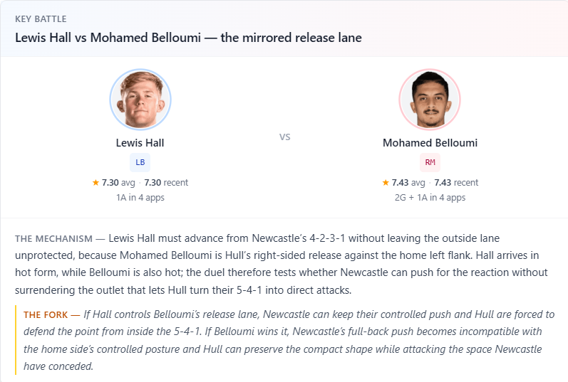Select the RM position badge
568x382 pixels.
tap(430, 162)
